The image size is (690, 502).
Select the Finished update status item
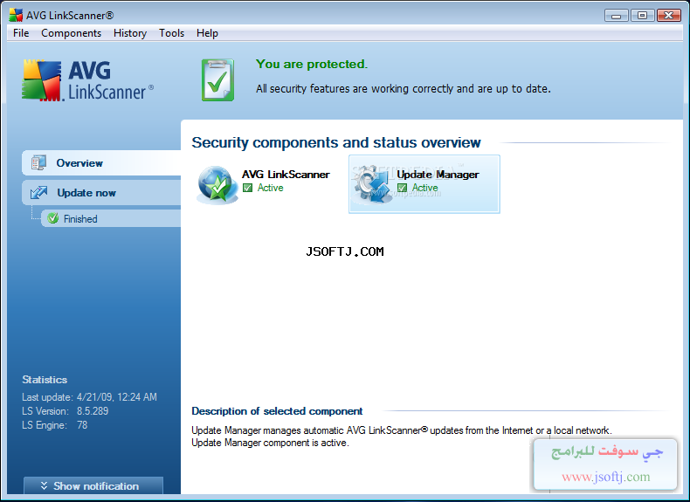pos(111,218)
